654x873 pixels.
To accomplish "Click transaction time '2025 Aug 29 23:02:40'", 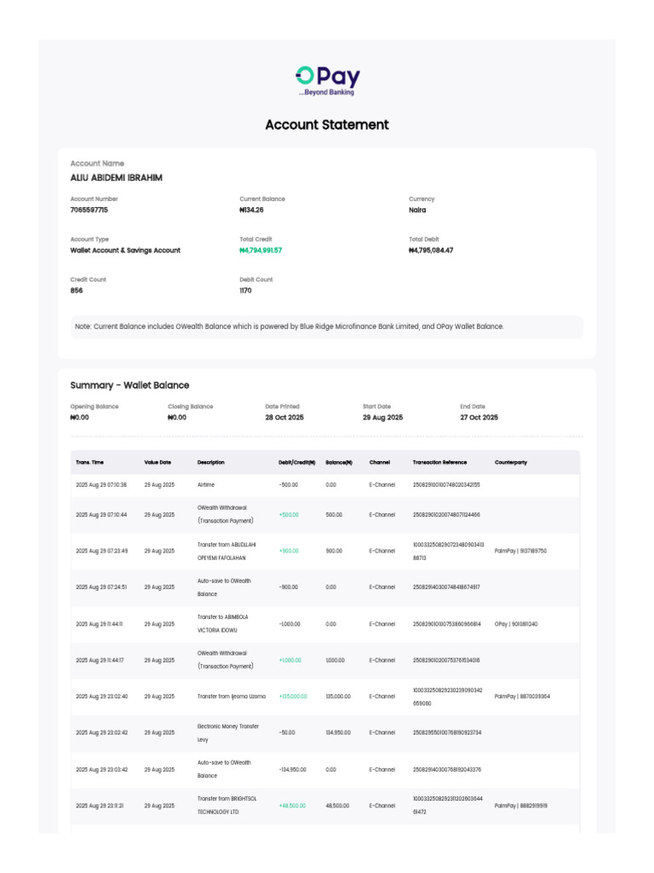I will point(102,697).
